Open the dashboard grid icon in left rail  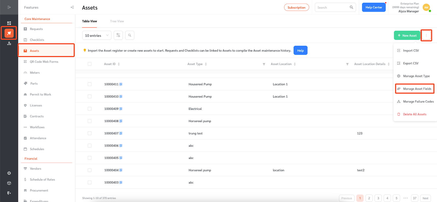pyautogui.click(x=9, y=23)
